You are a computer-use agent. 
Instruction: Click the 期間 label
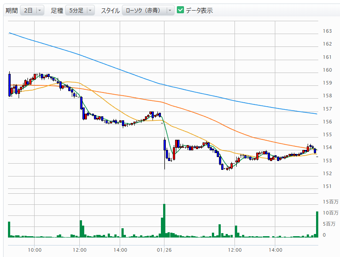pos(12,10)
